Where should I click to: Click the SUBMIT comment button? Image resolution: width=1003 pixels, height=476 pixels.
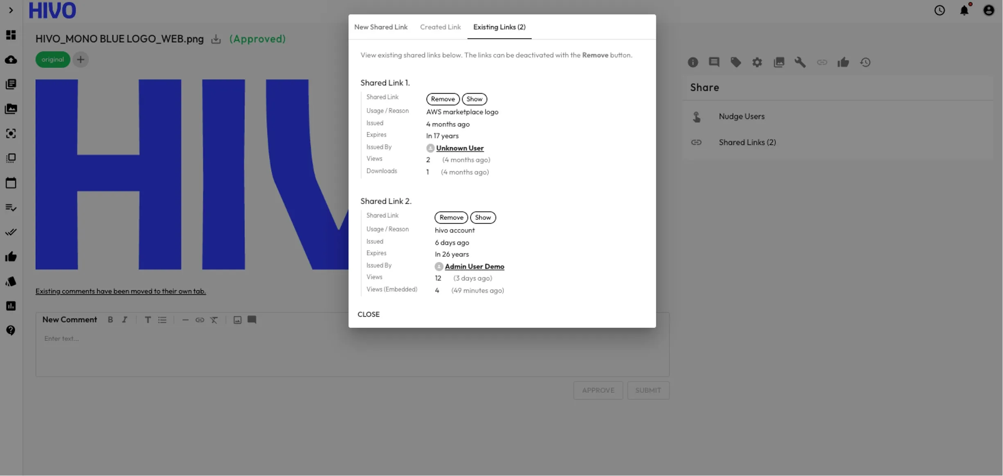point(648,391)
